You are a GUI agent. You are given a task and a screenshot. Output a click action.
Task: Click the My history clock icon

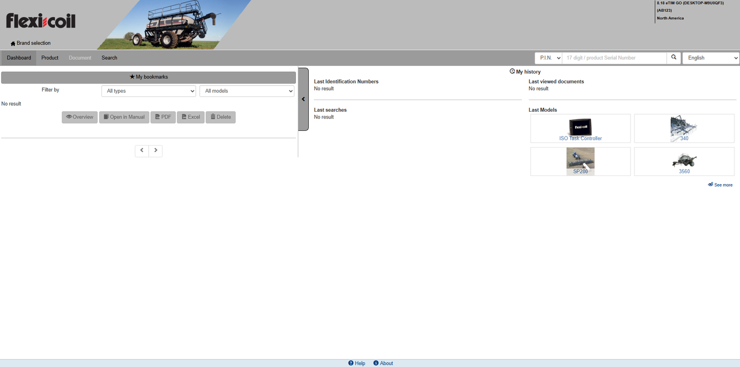tap(512, 72)
